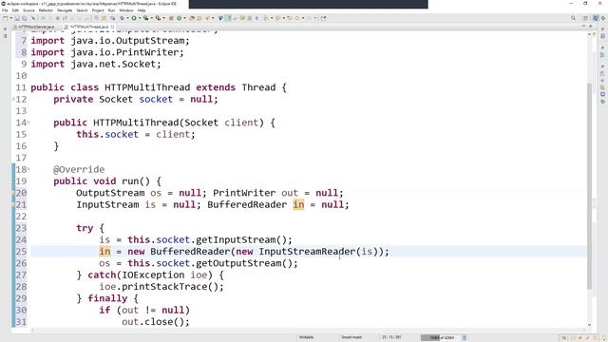Collapse the run method fold at line 18
The image size is (608, 342).
28,169
